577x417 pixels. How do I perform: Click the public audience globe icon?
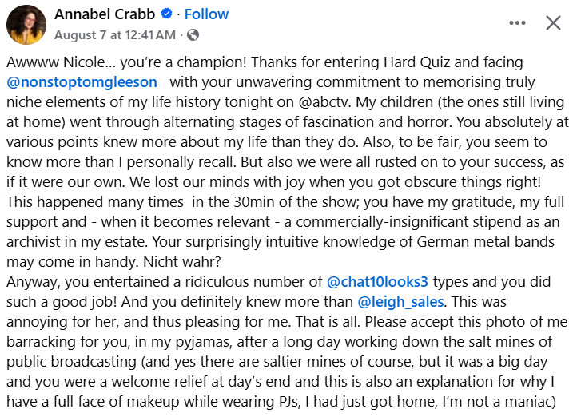tap(193, 35)
